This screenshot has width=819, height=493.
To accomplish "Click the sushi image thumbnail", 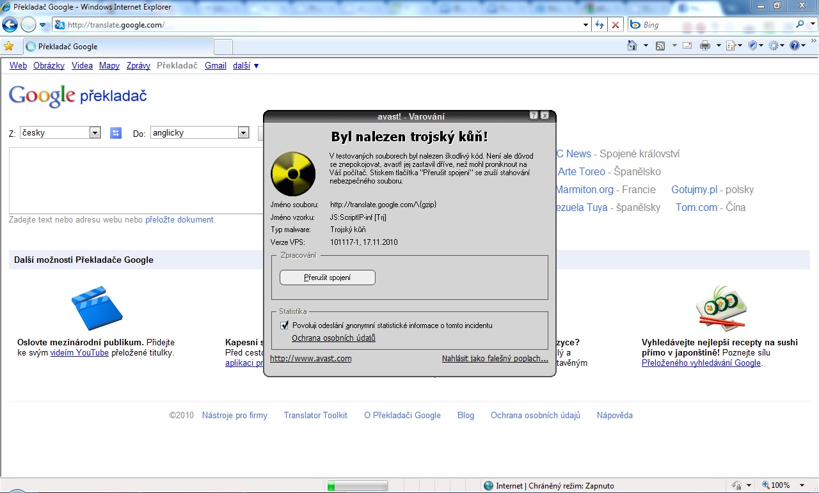I will pyautogui.click(x=721, y=308).
